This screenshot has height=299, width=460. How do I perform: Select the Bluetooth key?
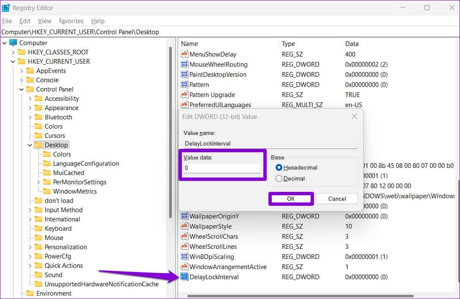tap(58, 117)
